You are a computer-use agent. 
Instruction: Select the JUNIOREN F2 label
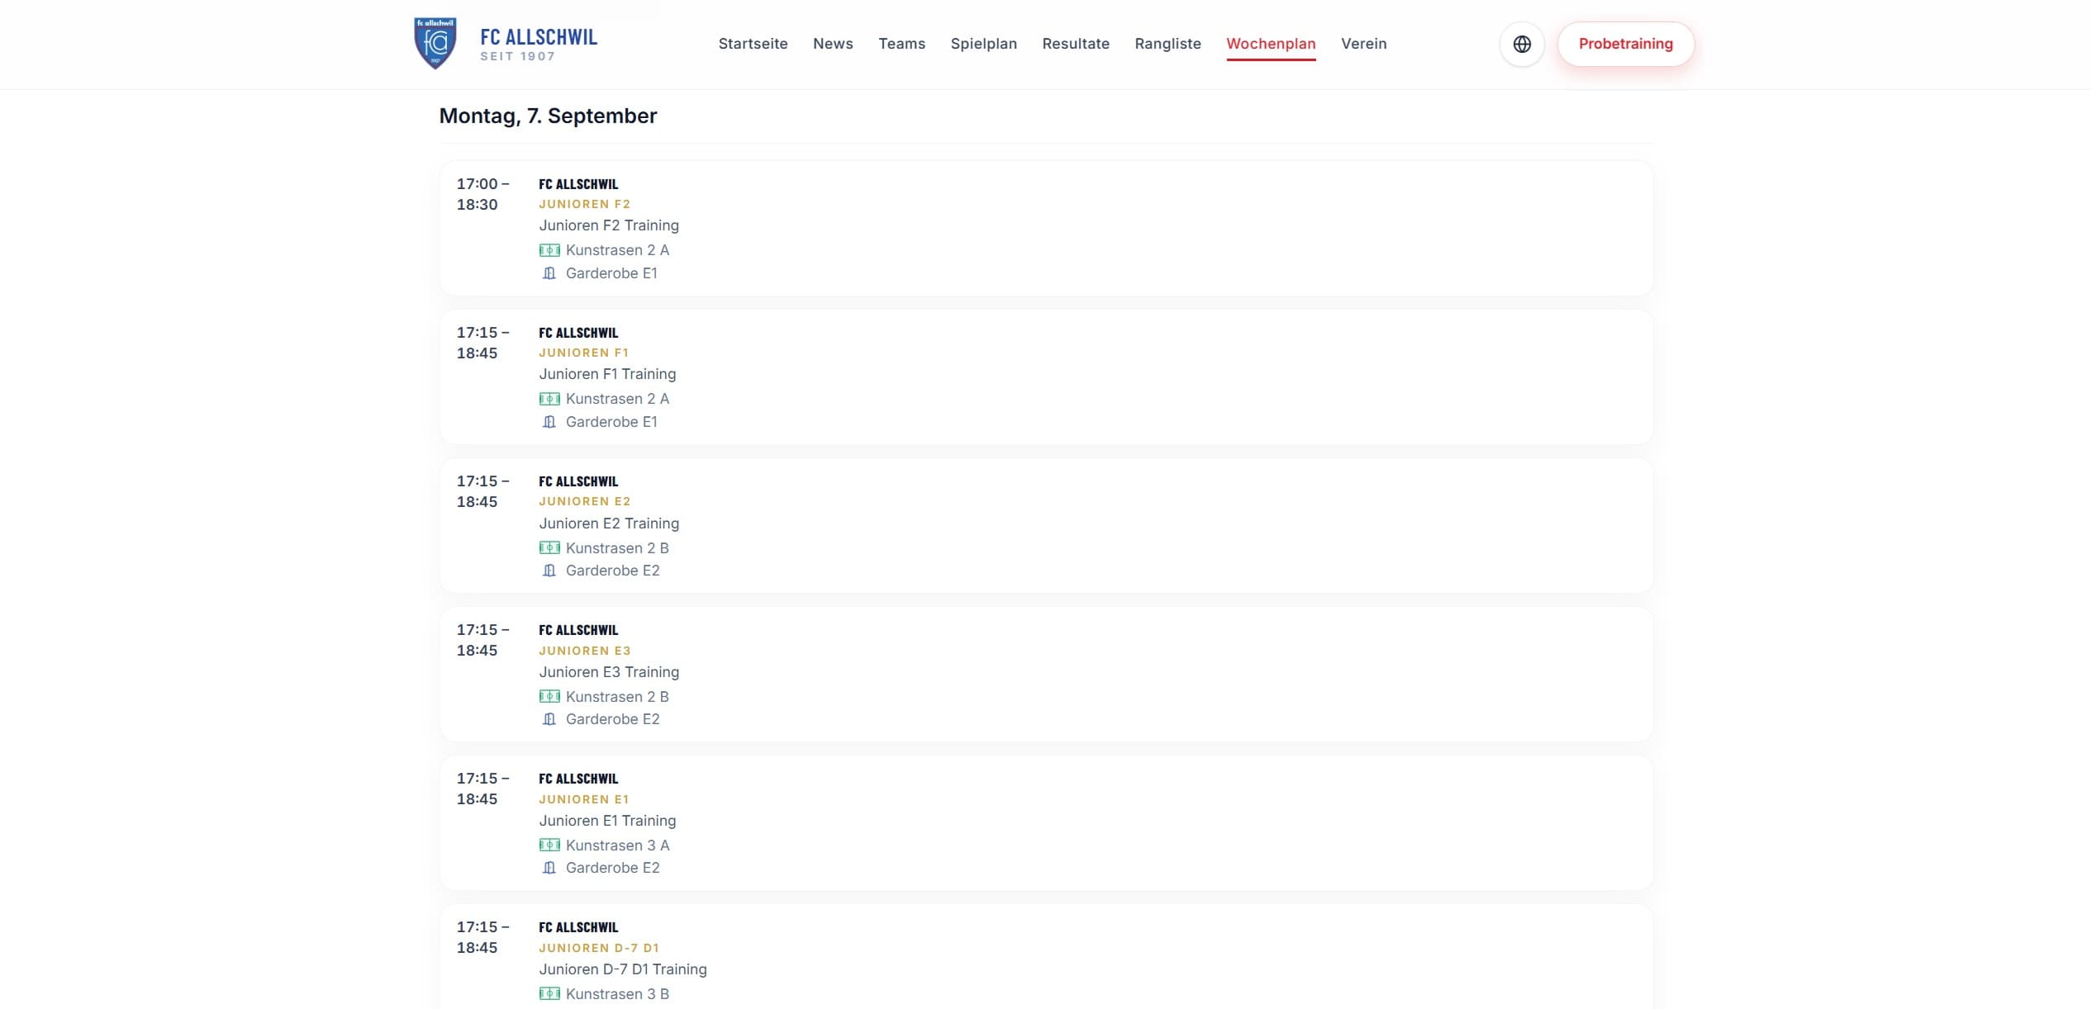pyautogui.click(x=584, y=204)
